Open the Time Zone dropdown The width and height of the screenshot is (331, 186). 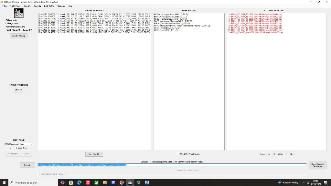[x=18, y=144]
